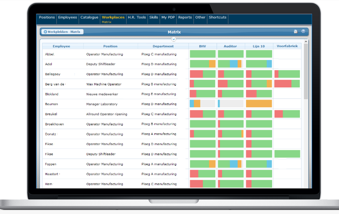
Task: Click Deputy Shiftleader Fikse's Voorfabriek bar
Action: point(287,154)
